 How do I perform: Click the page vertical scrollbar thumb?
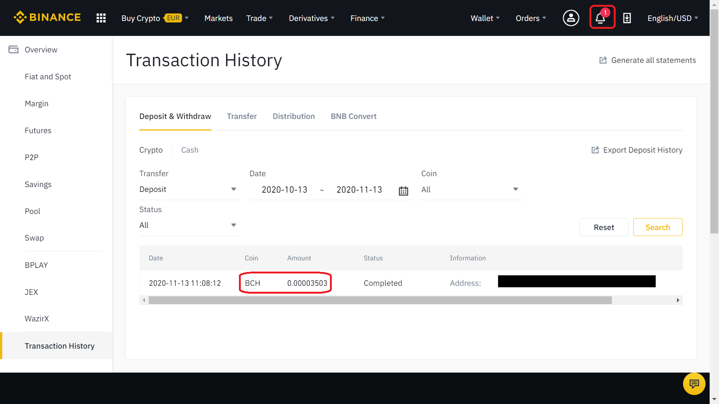(714, 122)
